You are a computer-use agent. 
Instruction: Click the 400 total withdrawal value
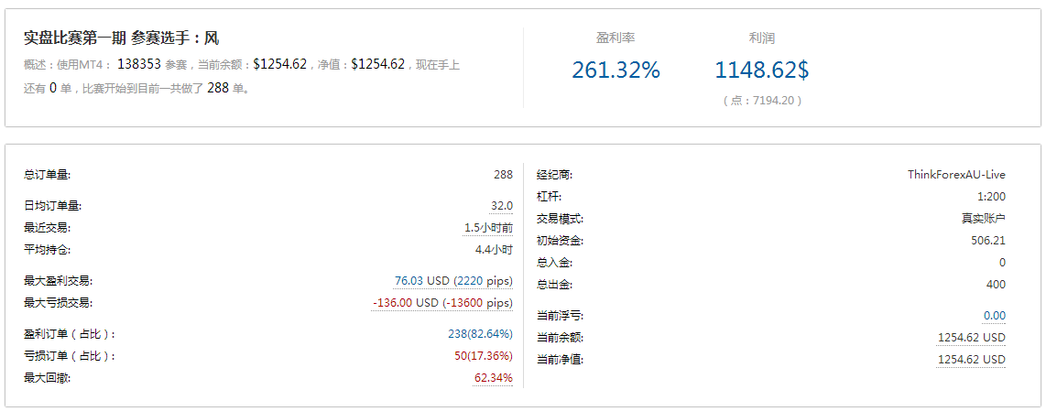pyautogui.click(x=996, y=285)
